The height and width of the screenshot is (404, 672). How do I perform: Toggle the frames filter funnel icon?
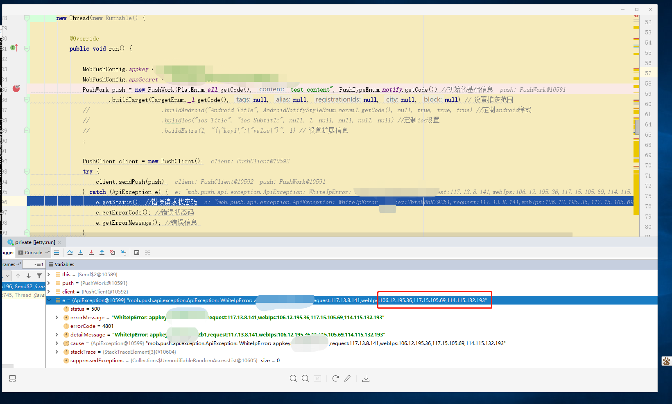pyautogui.click(x=39, y=276)
